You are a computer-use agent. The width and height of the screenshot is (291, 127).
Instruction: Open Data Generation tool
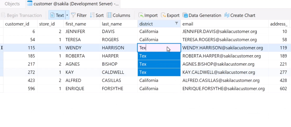pos(185,15)
